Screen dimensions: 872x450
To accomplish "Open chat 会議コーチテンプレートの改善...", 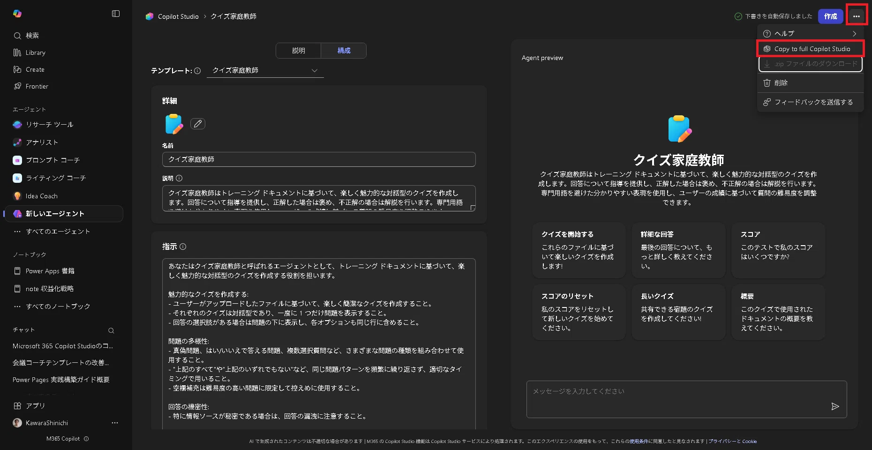I will (x=61, y=363).
